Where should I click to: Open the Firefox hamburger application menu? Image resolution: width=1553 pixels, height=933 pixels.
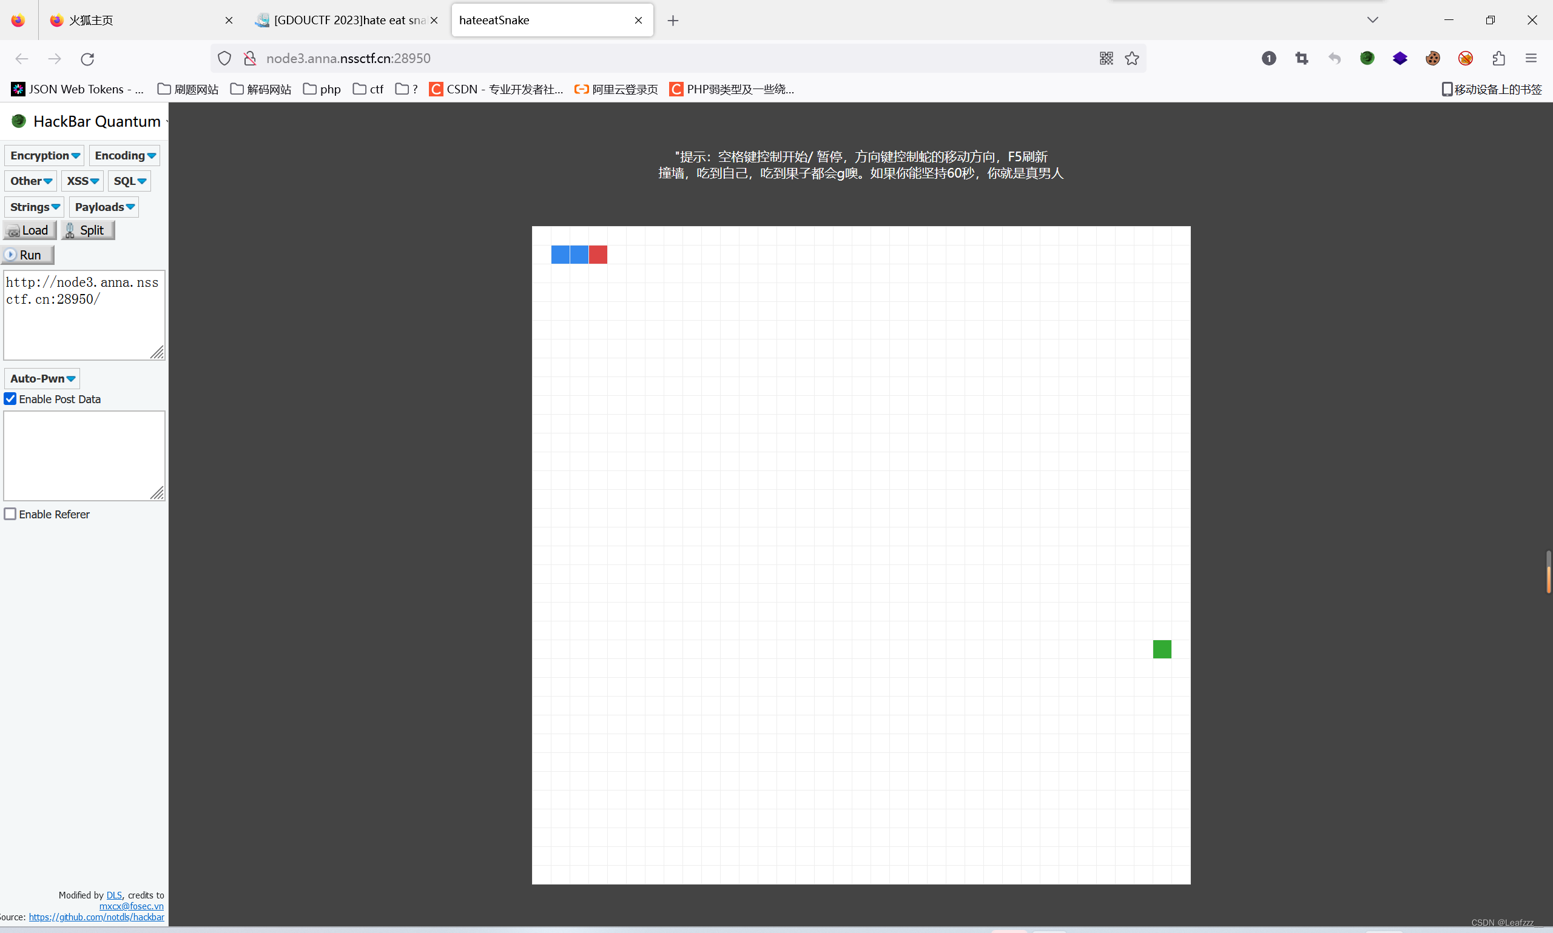(1532, 58)
